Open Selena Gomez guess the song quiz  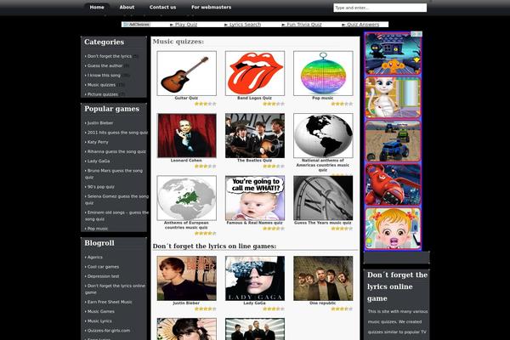click(116, 200)
